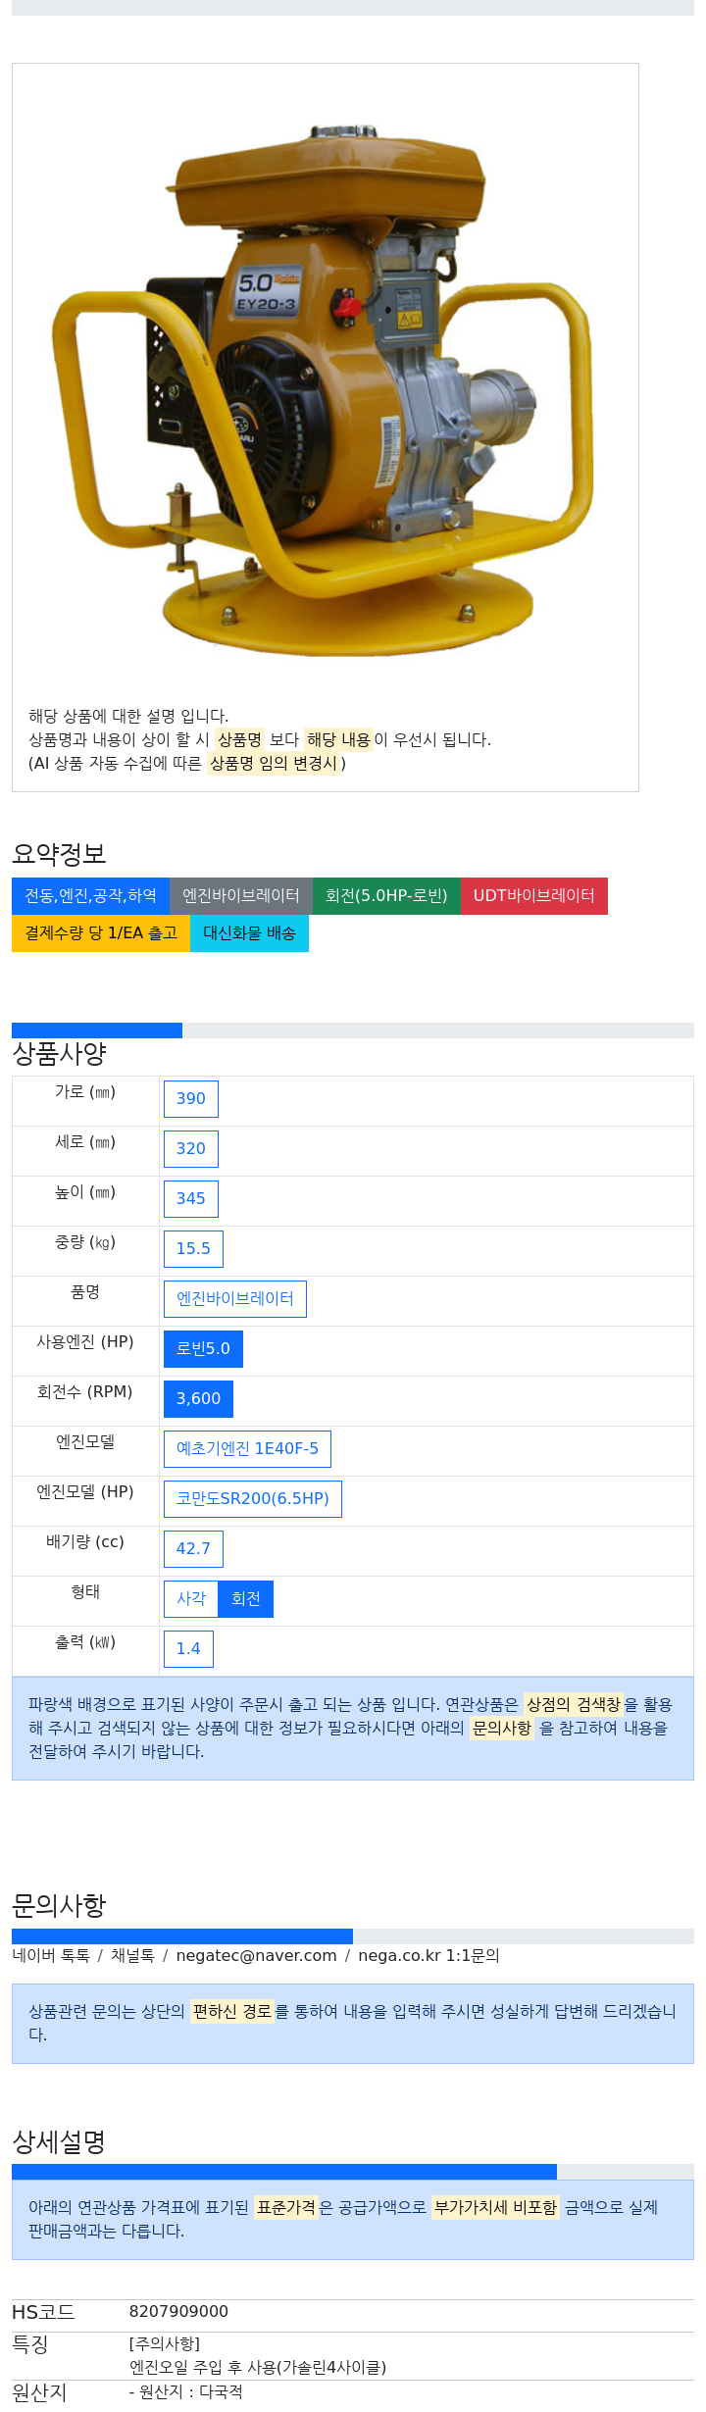This screenshot has height=2412, width=706.
Task: Choose displacement option 42.7
Action: click(x=193, y=1549)
